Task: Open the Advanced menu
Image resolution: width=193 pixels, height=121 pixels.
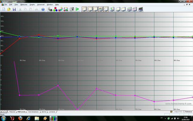Action: point(41,5)
